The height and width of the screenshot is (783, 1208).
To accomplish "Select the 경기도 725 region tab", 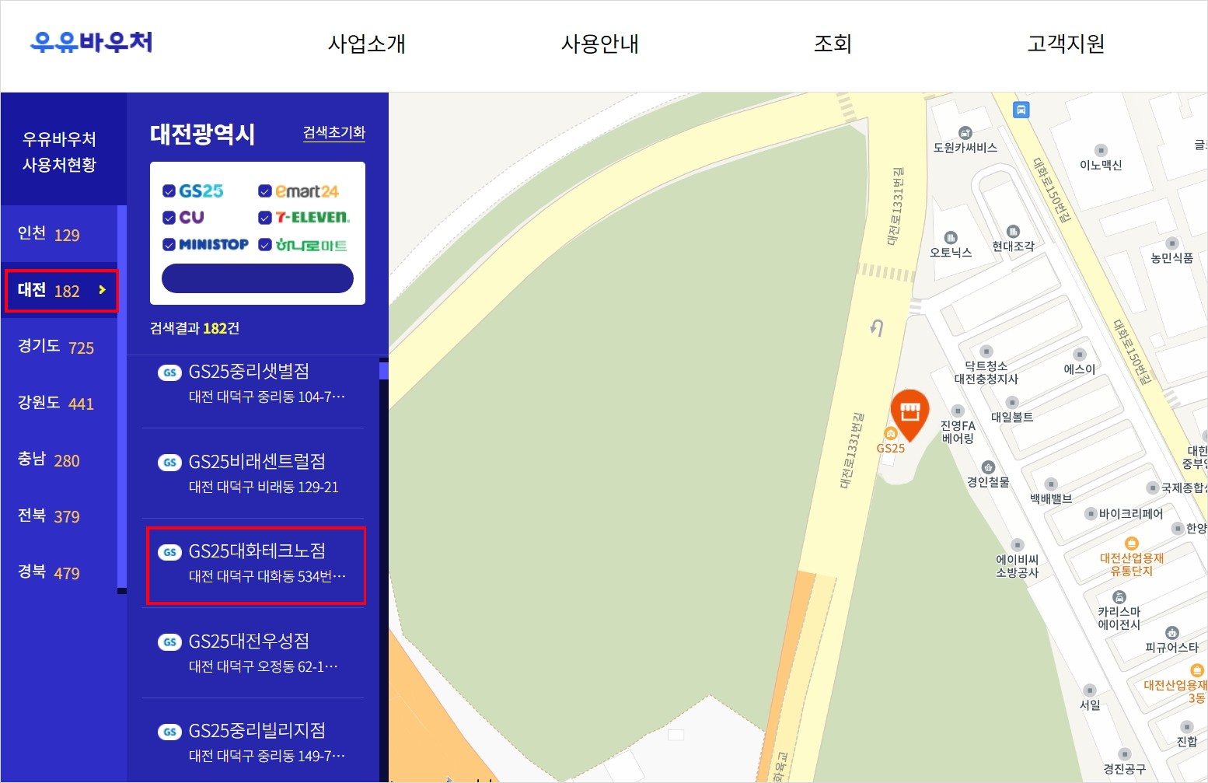I will click(x=59, y=347).
